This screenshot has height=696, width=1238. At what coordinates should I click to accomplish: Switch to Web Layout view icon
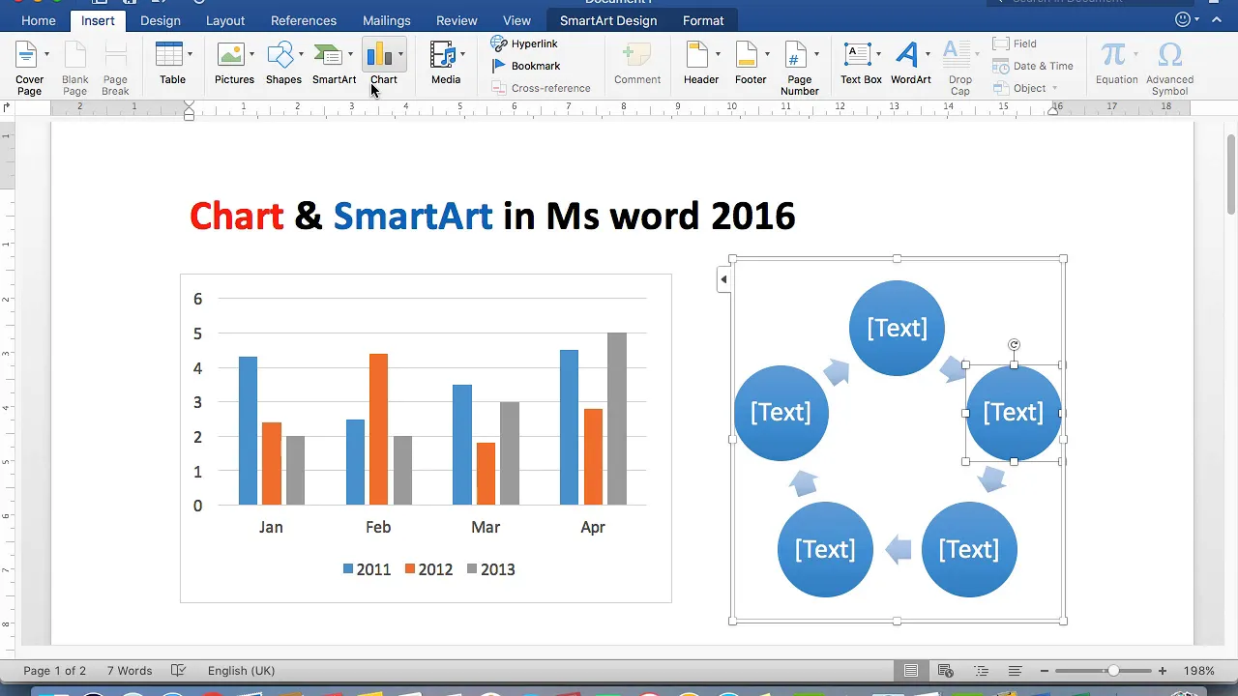(946, 671)
